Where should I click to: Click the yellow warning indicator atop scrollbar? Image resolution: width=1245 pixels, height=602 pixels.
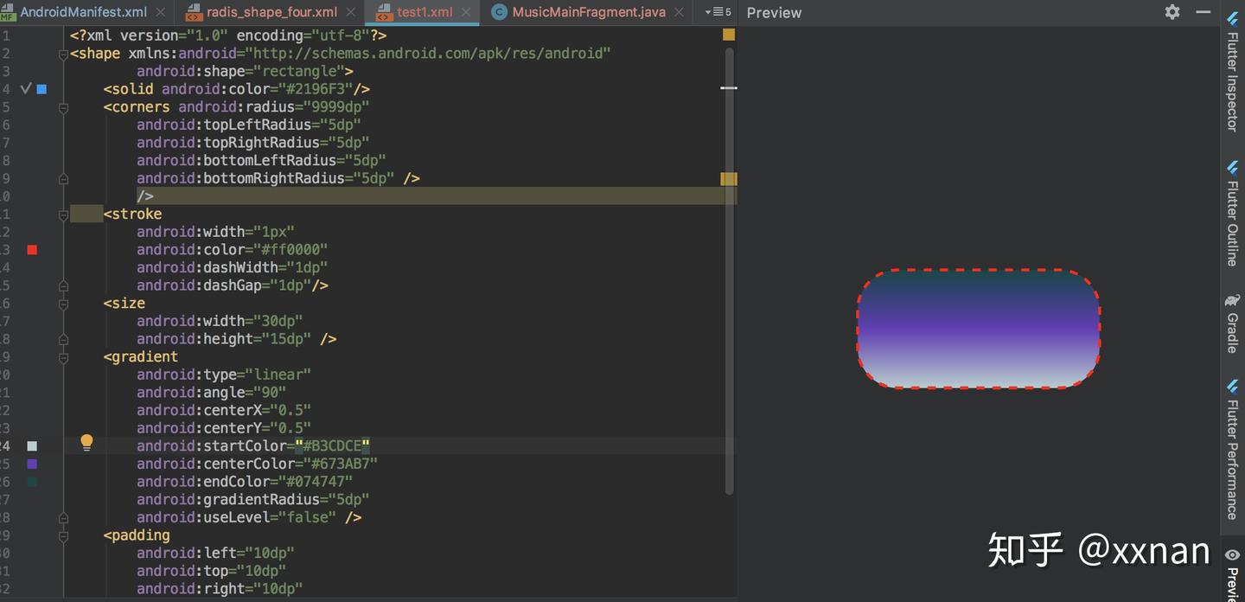(x=729, y=35)
